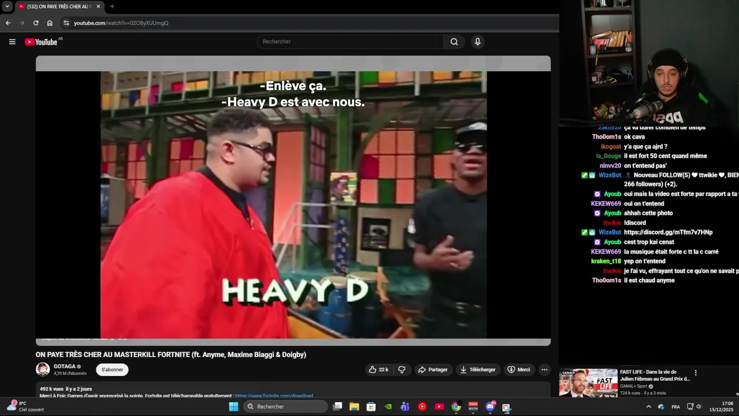Focus the YouTube Rechercher search field
Image resolution: width=739 pixels, height=416 pixels.
tap(350, 42)
